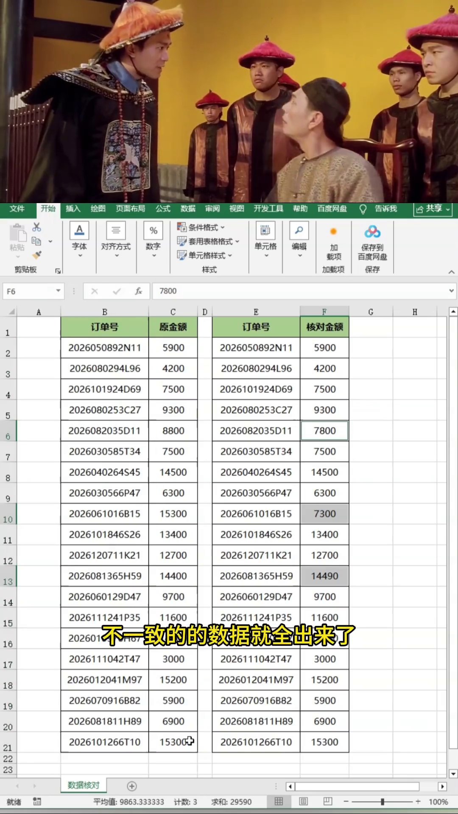Screen dimensions: 458x814
Task: Open the Cells (单元格) group icon
Action: point(265,230)
